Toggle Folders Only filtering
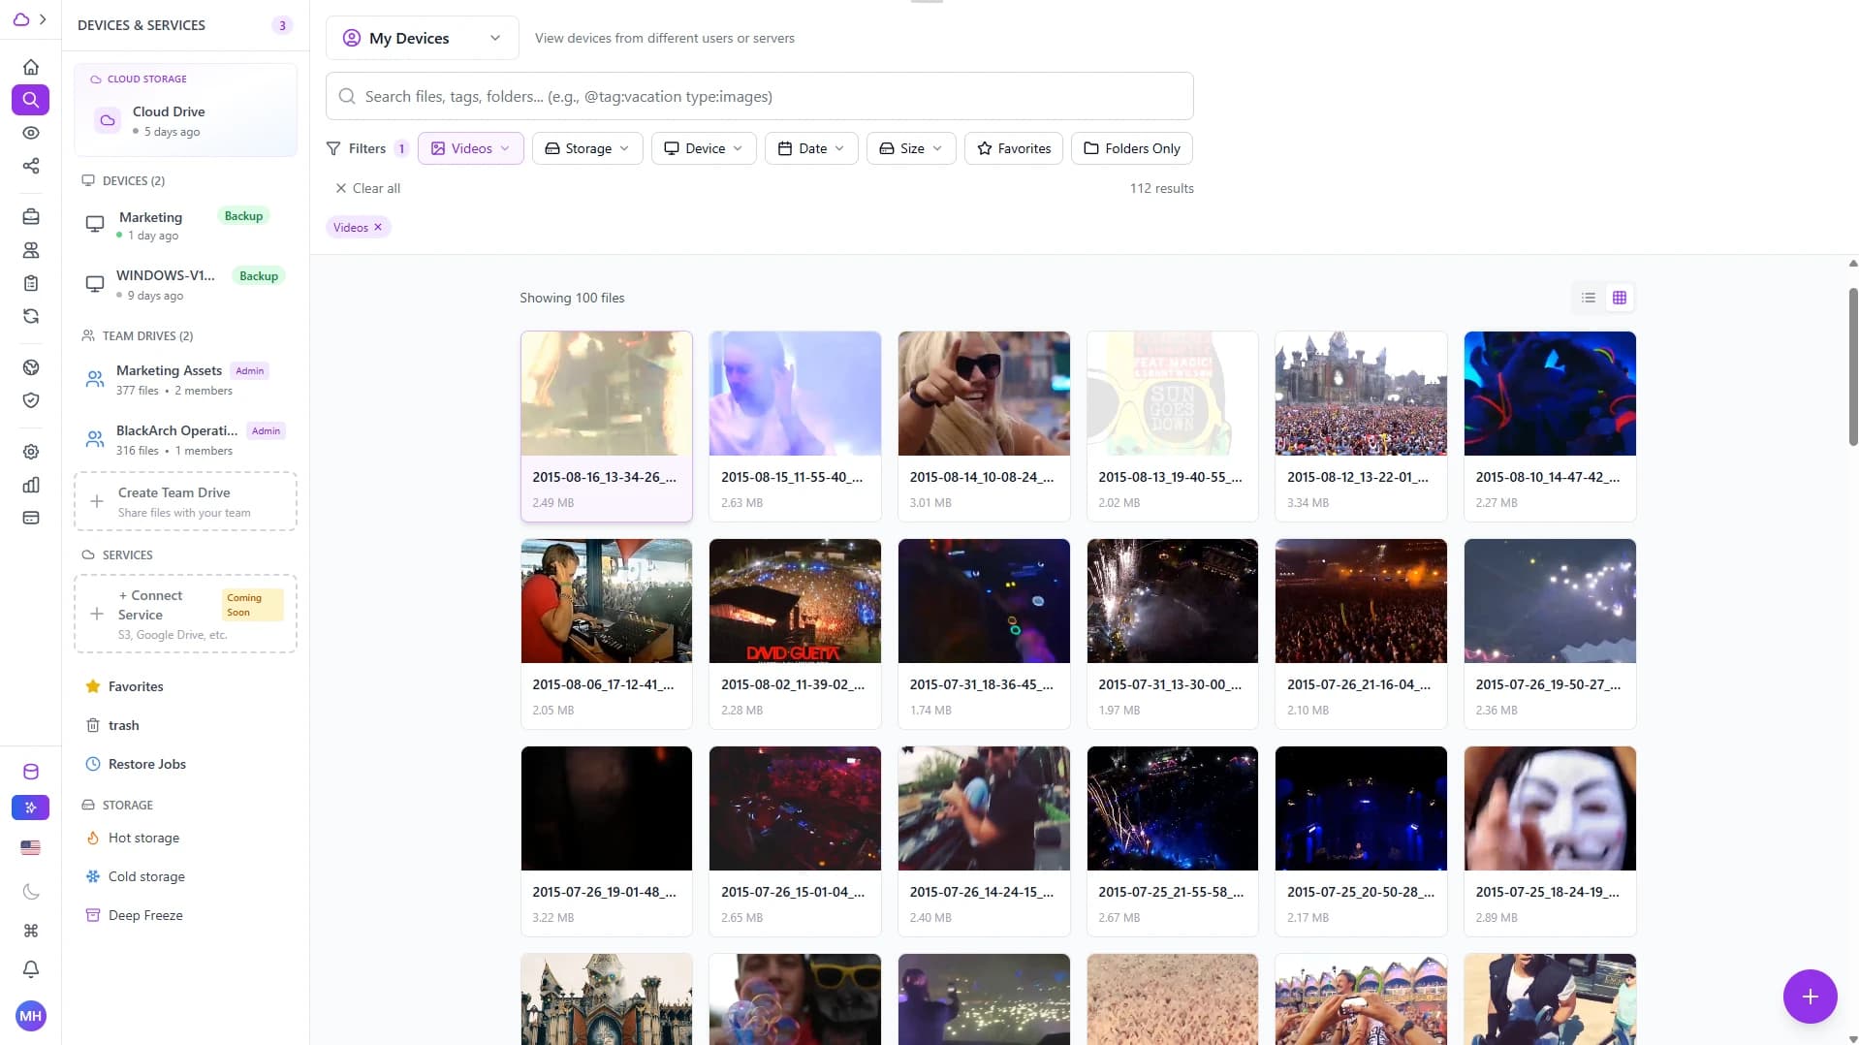Screen dimensions: 1859x1045 [1132, 148]
